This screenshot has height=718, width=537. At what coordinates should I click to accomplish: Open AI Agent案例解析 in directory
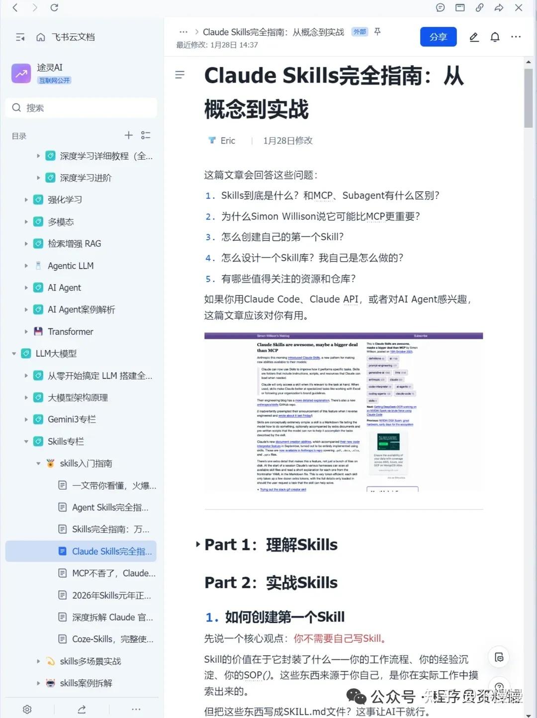(x=81, y=309)
